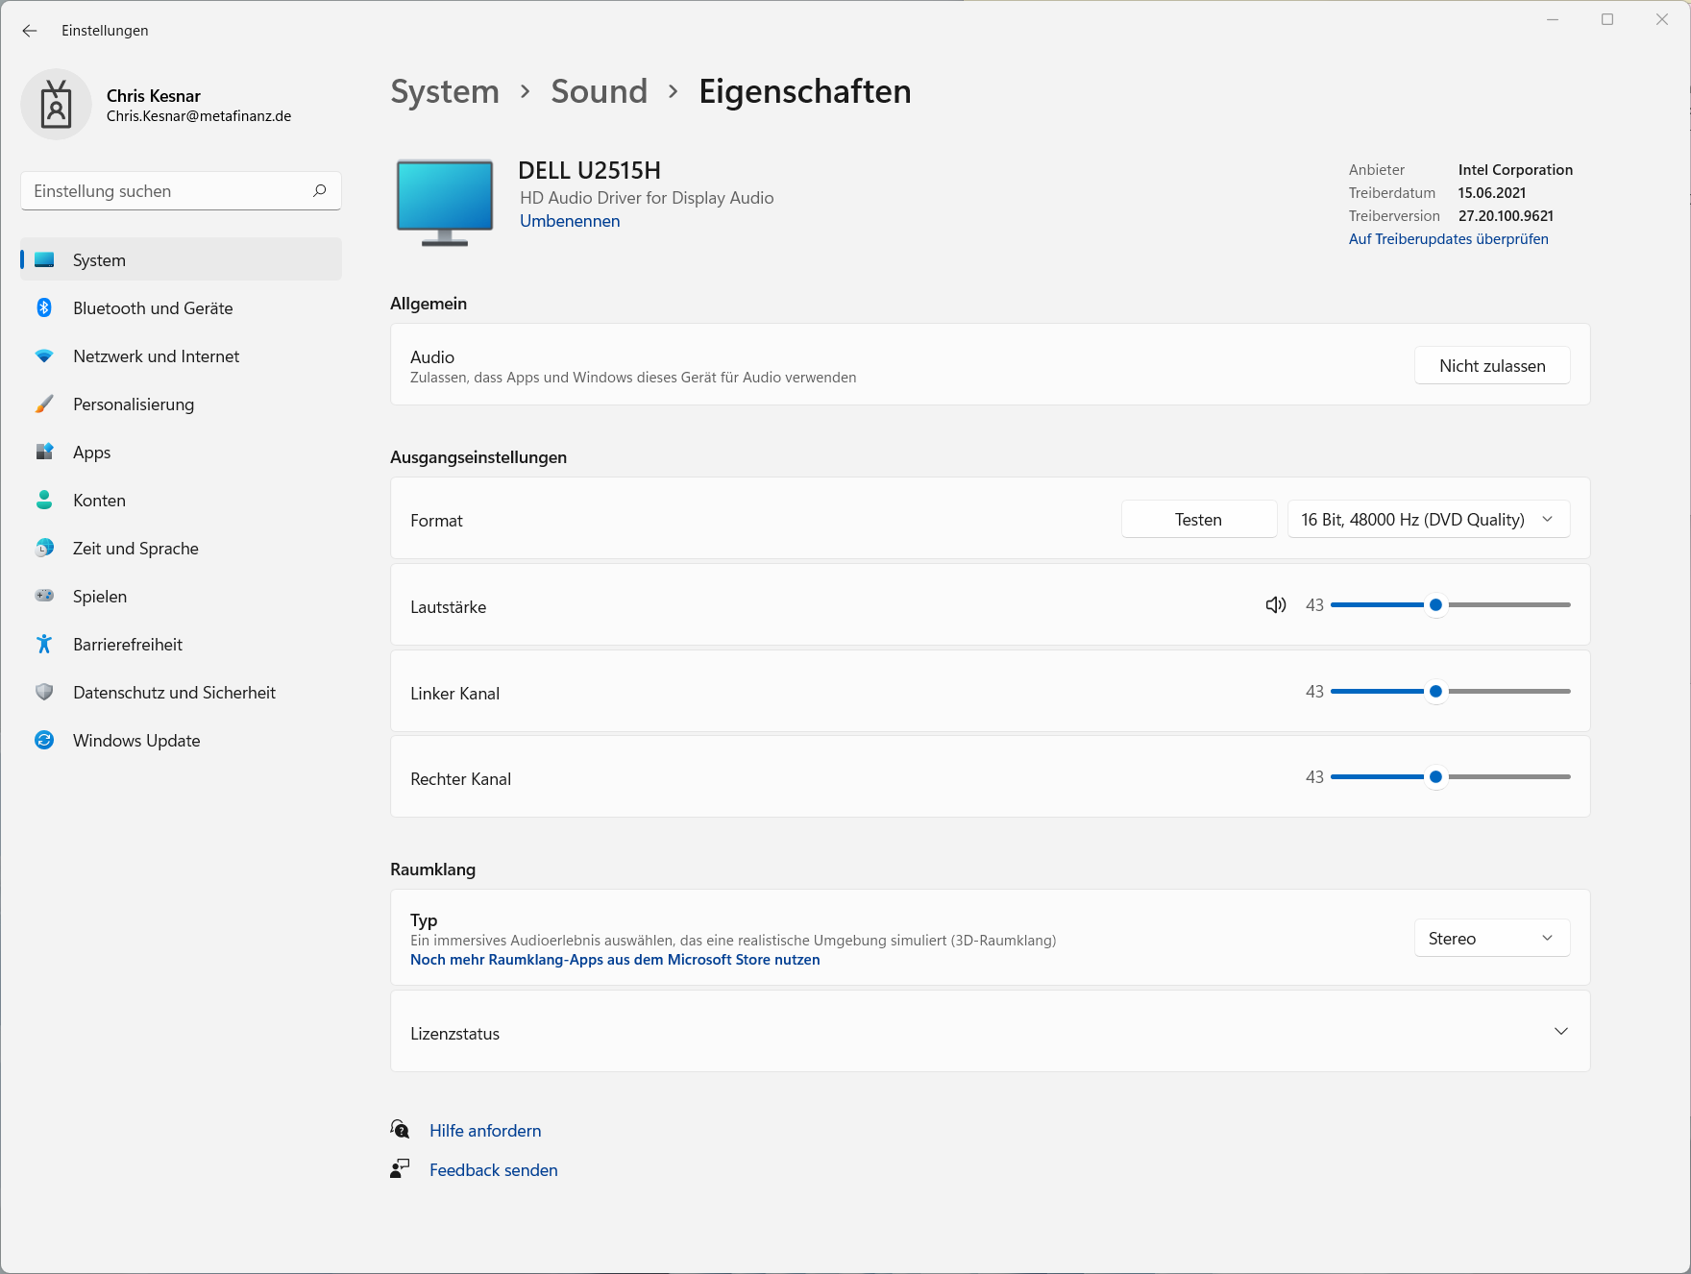Click the Hilfe anfordern help icon
The height and width of the screenshot is (1274, 1691).
point(400,1129)
